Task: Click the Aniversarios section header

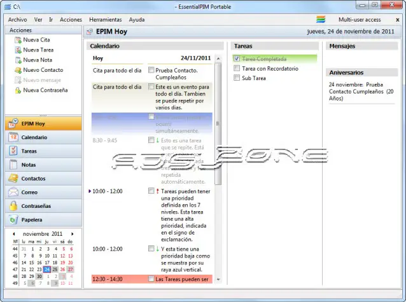Action: click(x=361, y=72)
